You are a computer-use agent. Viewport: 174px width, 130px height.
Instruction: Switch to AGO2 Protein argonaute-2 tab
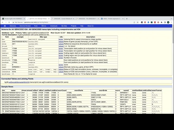pos(112,19)
